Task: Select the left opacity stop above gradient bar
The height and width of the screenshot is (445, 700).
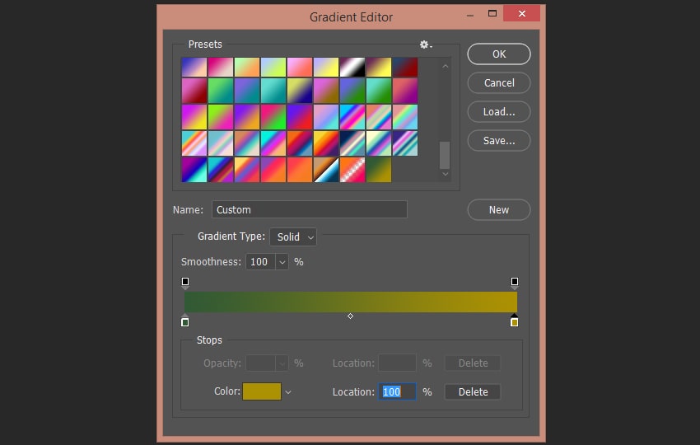Action: pos(185,283)
